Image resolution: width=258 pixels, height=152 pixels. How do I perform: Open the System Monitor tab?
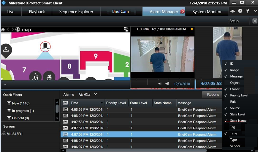(207, 12)
